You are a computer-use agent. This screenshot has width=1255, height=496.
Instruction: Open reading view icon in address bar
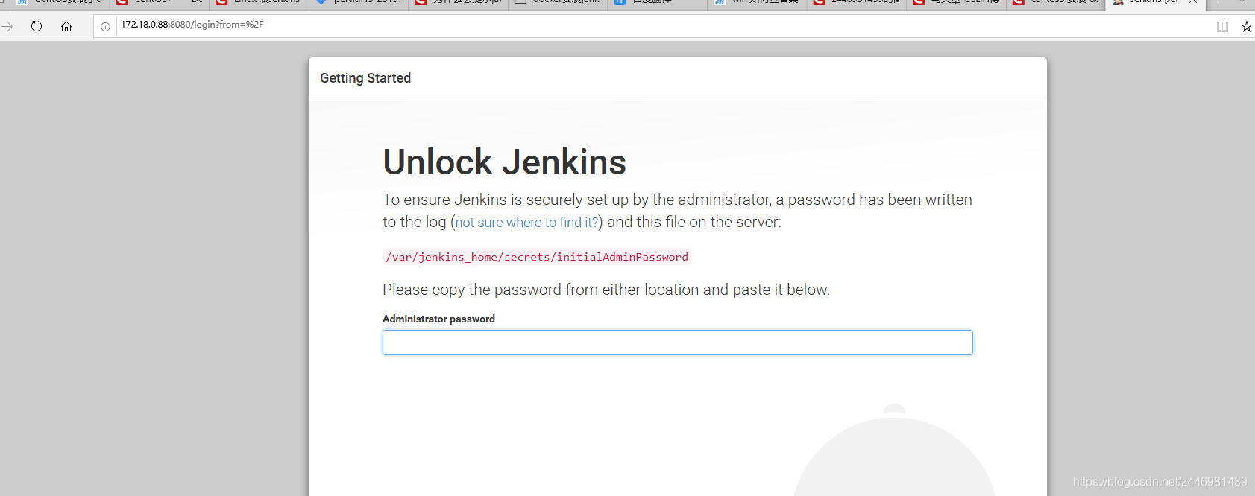click(1222, 27)
